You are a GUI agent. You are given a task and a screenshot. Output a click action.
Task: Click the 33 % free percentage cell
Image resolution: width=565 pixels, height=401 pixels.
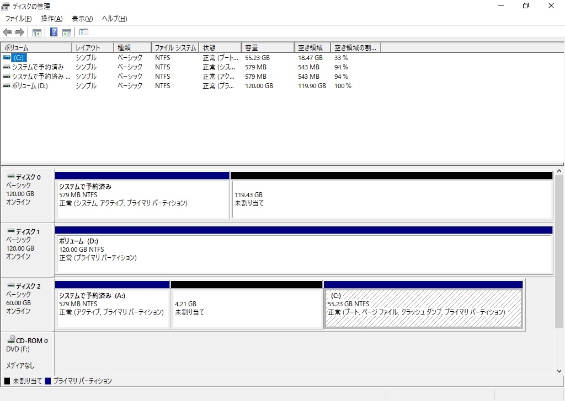point(341,57)
